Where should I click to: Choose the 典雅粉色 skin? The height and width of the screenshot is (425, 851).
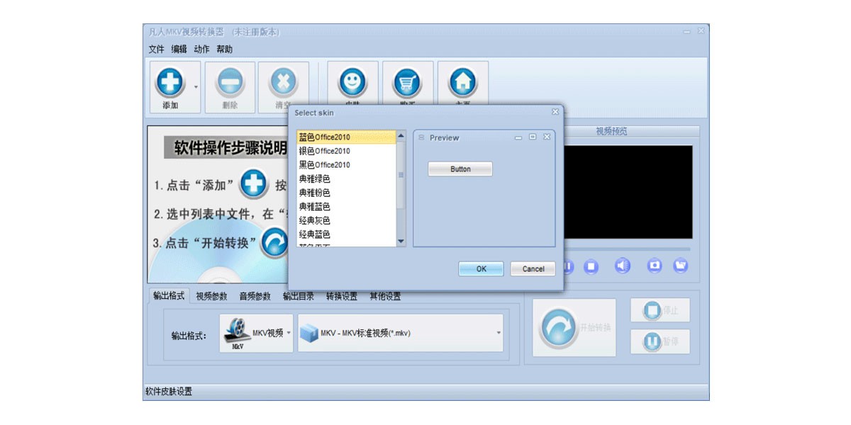point(346,193)
